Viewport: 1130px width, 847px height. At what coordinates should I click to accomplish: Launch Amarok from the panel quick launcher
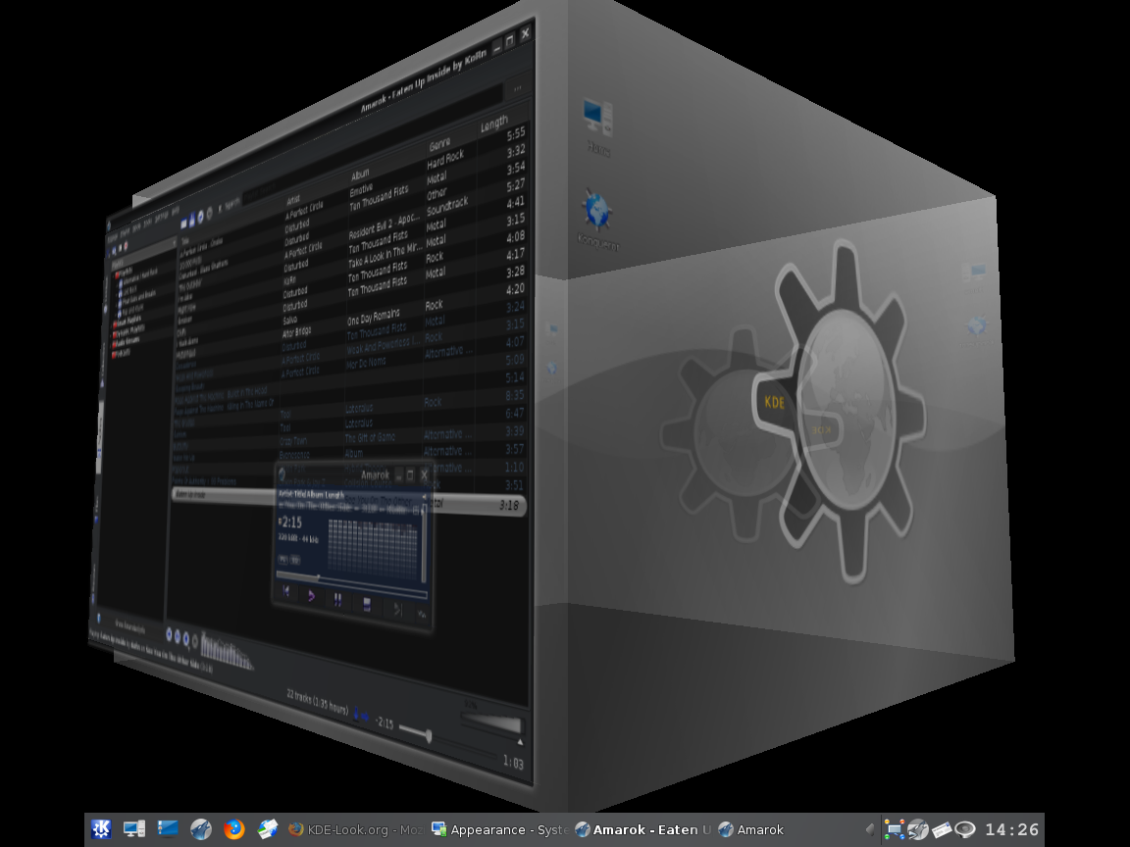[200, 829]
